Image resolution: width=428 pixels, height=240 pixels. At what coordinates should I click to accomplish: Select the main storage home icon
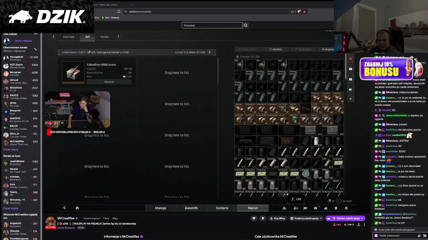point(350,59)
